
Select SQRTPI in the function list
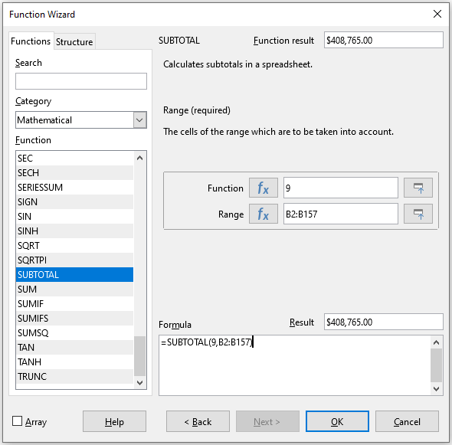(74, 260)
